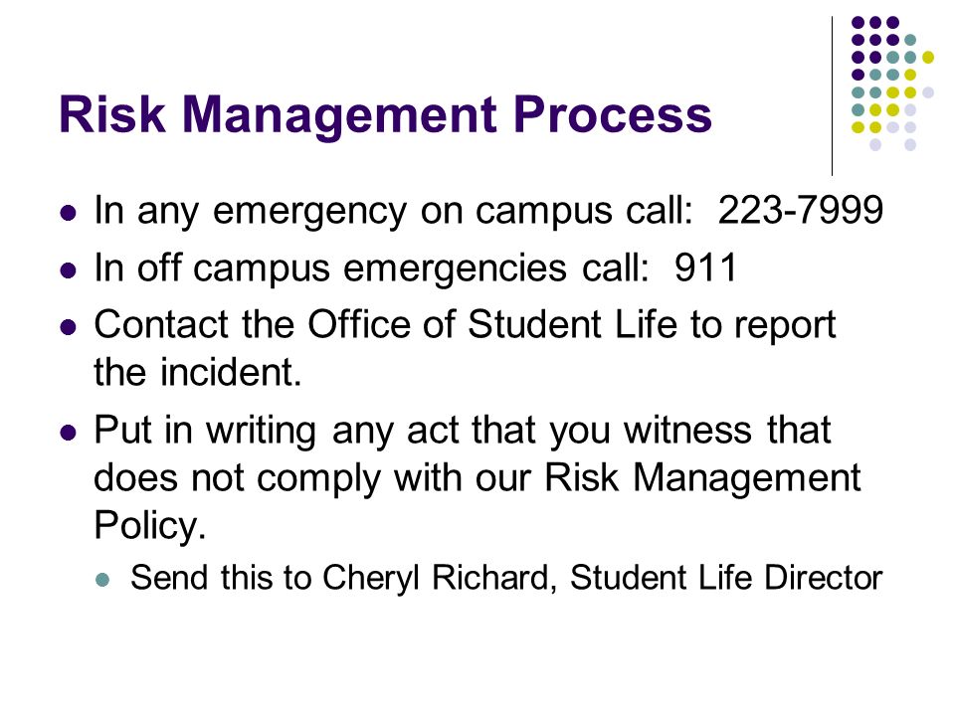Click the vertical line beside the dot pattern
The width and height of the screenshot is (955, 716).
pyautogui.click(x=832, y=96)
